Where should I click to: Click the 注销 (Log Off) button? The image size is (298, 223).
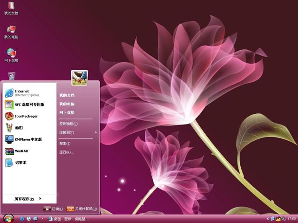click(53, 209)
